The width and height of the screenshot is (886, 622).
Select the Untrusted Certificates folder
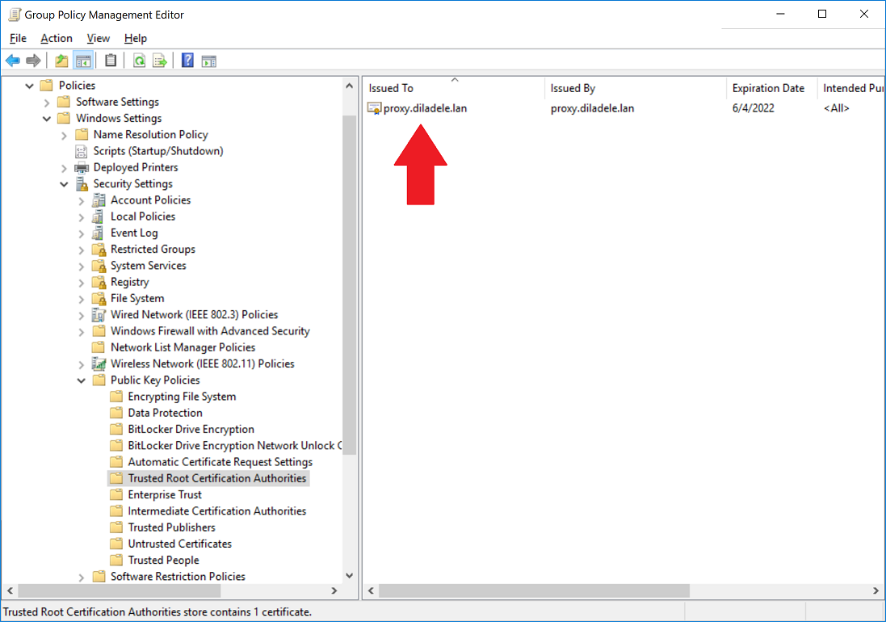tap(179, 544)
